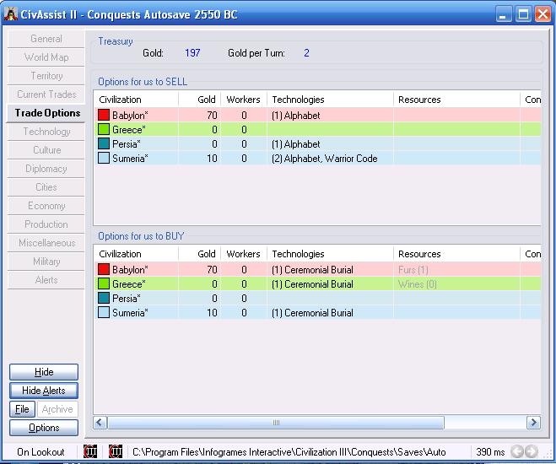Switch to the Territory tab
This screenshot has height=464, width=556.
[46, 76]
